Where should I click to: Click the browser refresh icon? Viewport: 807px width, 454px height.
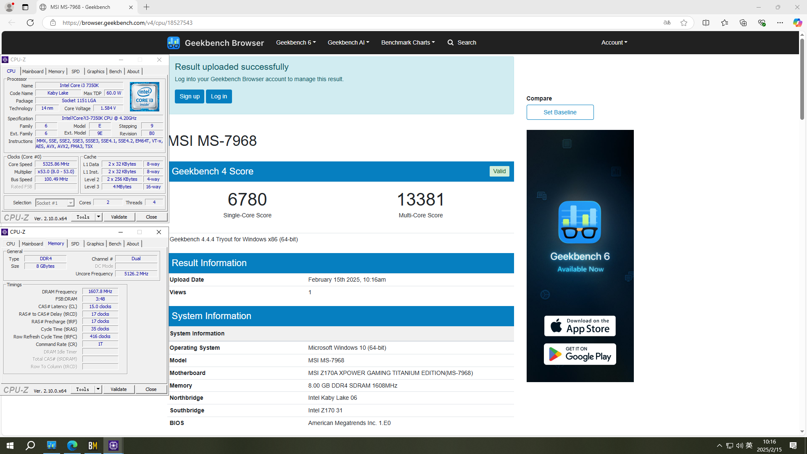(30, 23)
